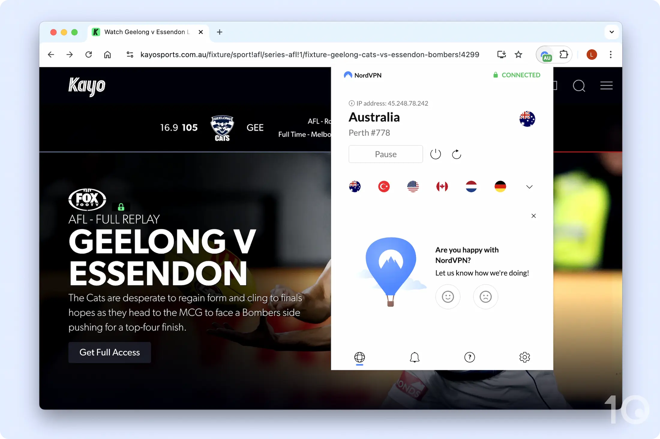Dismiss the NordVPN satisfaction survey

point(533,215)
